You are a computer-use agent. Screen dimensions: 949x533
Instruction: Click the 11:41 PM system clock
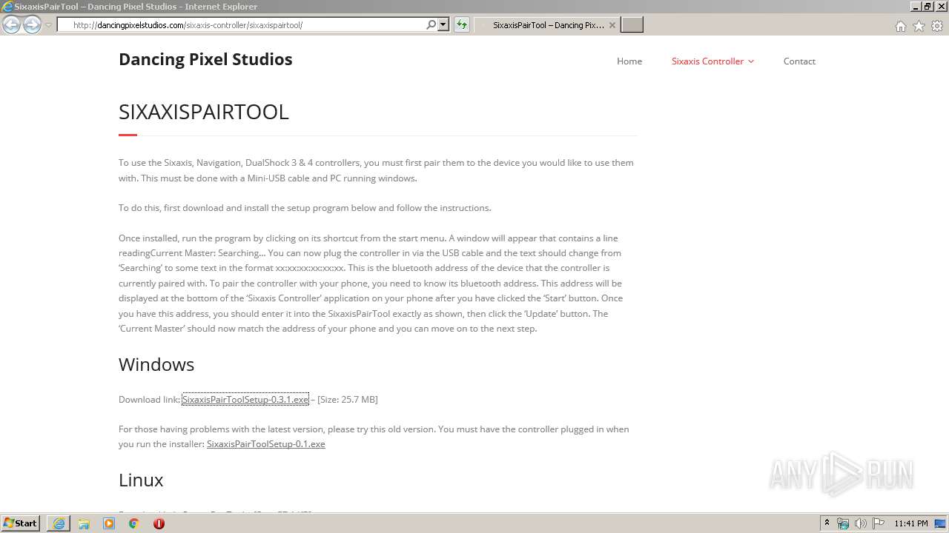coord(911,523)
